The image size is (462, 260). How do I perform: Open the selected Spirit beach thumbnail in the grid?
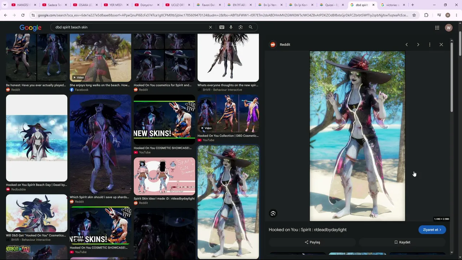tap(228, 202)
